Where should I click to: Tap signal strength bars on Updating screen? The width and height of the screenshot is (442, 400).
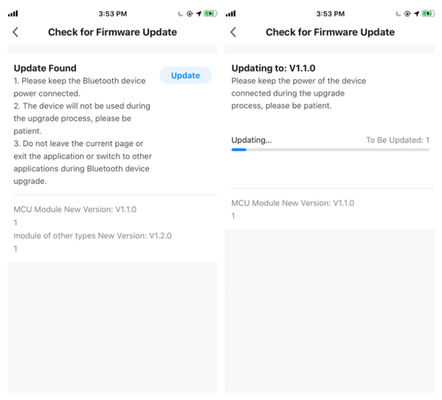[x=230, y=14]
